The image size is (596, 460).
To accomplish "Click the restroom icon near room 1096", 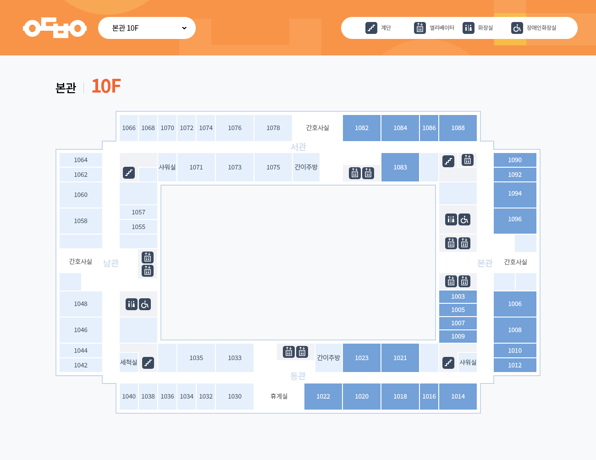I will click(451, 219).
